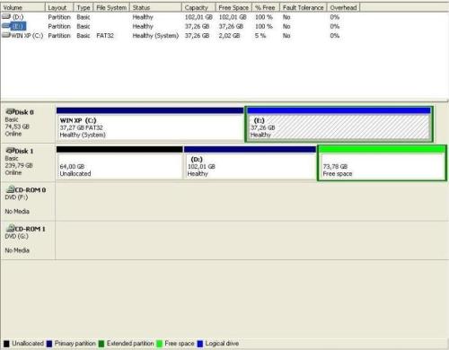Select the 64,00 GB Unallocated block on Disk 1
449x350 pixels.
tap(119, 162)
